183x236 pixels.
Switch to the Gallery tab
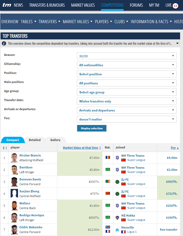tap(55, 140)
